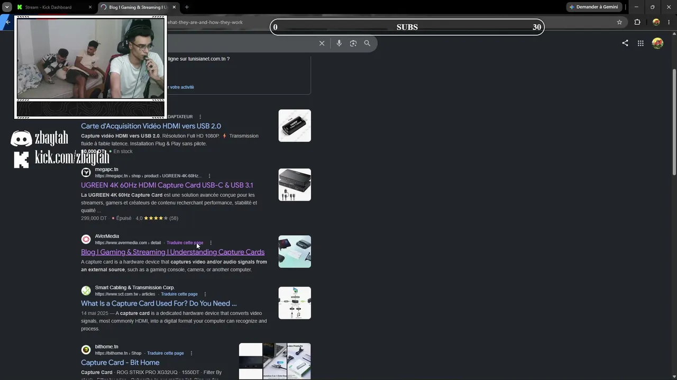Screen dimensions: 677x380
Task: Open more options for AVerMedia result
Action: tap(211, 243)
